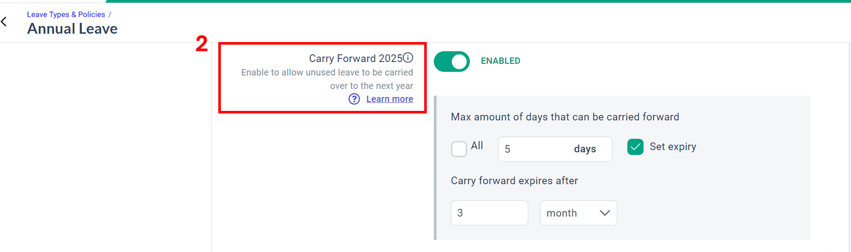Click the ENABLED status label
The height and width of the screenshot is (252, 851).
click(500, 61)
